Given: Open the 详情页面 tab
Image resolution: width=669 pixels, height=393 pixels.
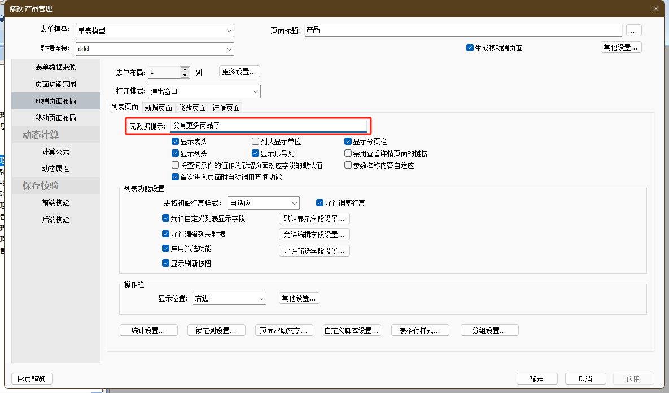Looking at the screenshot, I should pyautogui.click(x=226, y=108).
